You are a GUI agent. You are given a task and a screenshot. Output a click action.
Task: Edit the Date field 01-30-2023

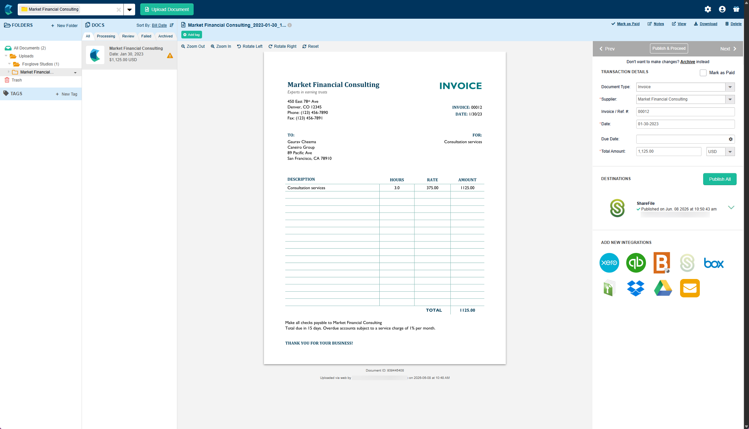tap(685, 124)
